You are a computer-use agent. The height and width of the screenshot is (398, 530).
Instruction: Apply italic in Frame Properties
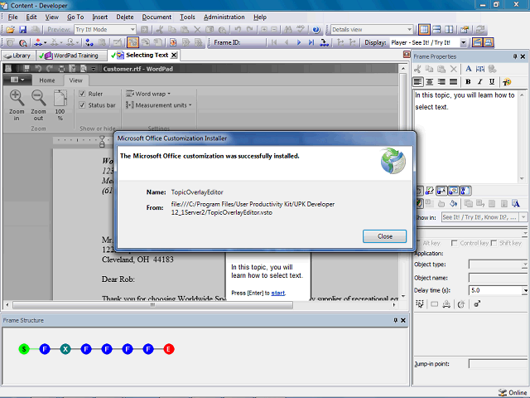(x=479, y=81)
